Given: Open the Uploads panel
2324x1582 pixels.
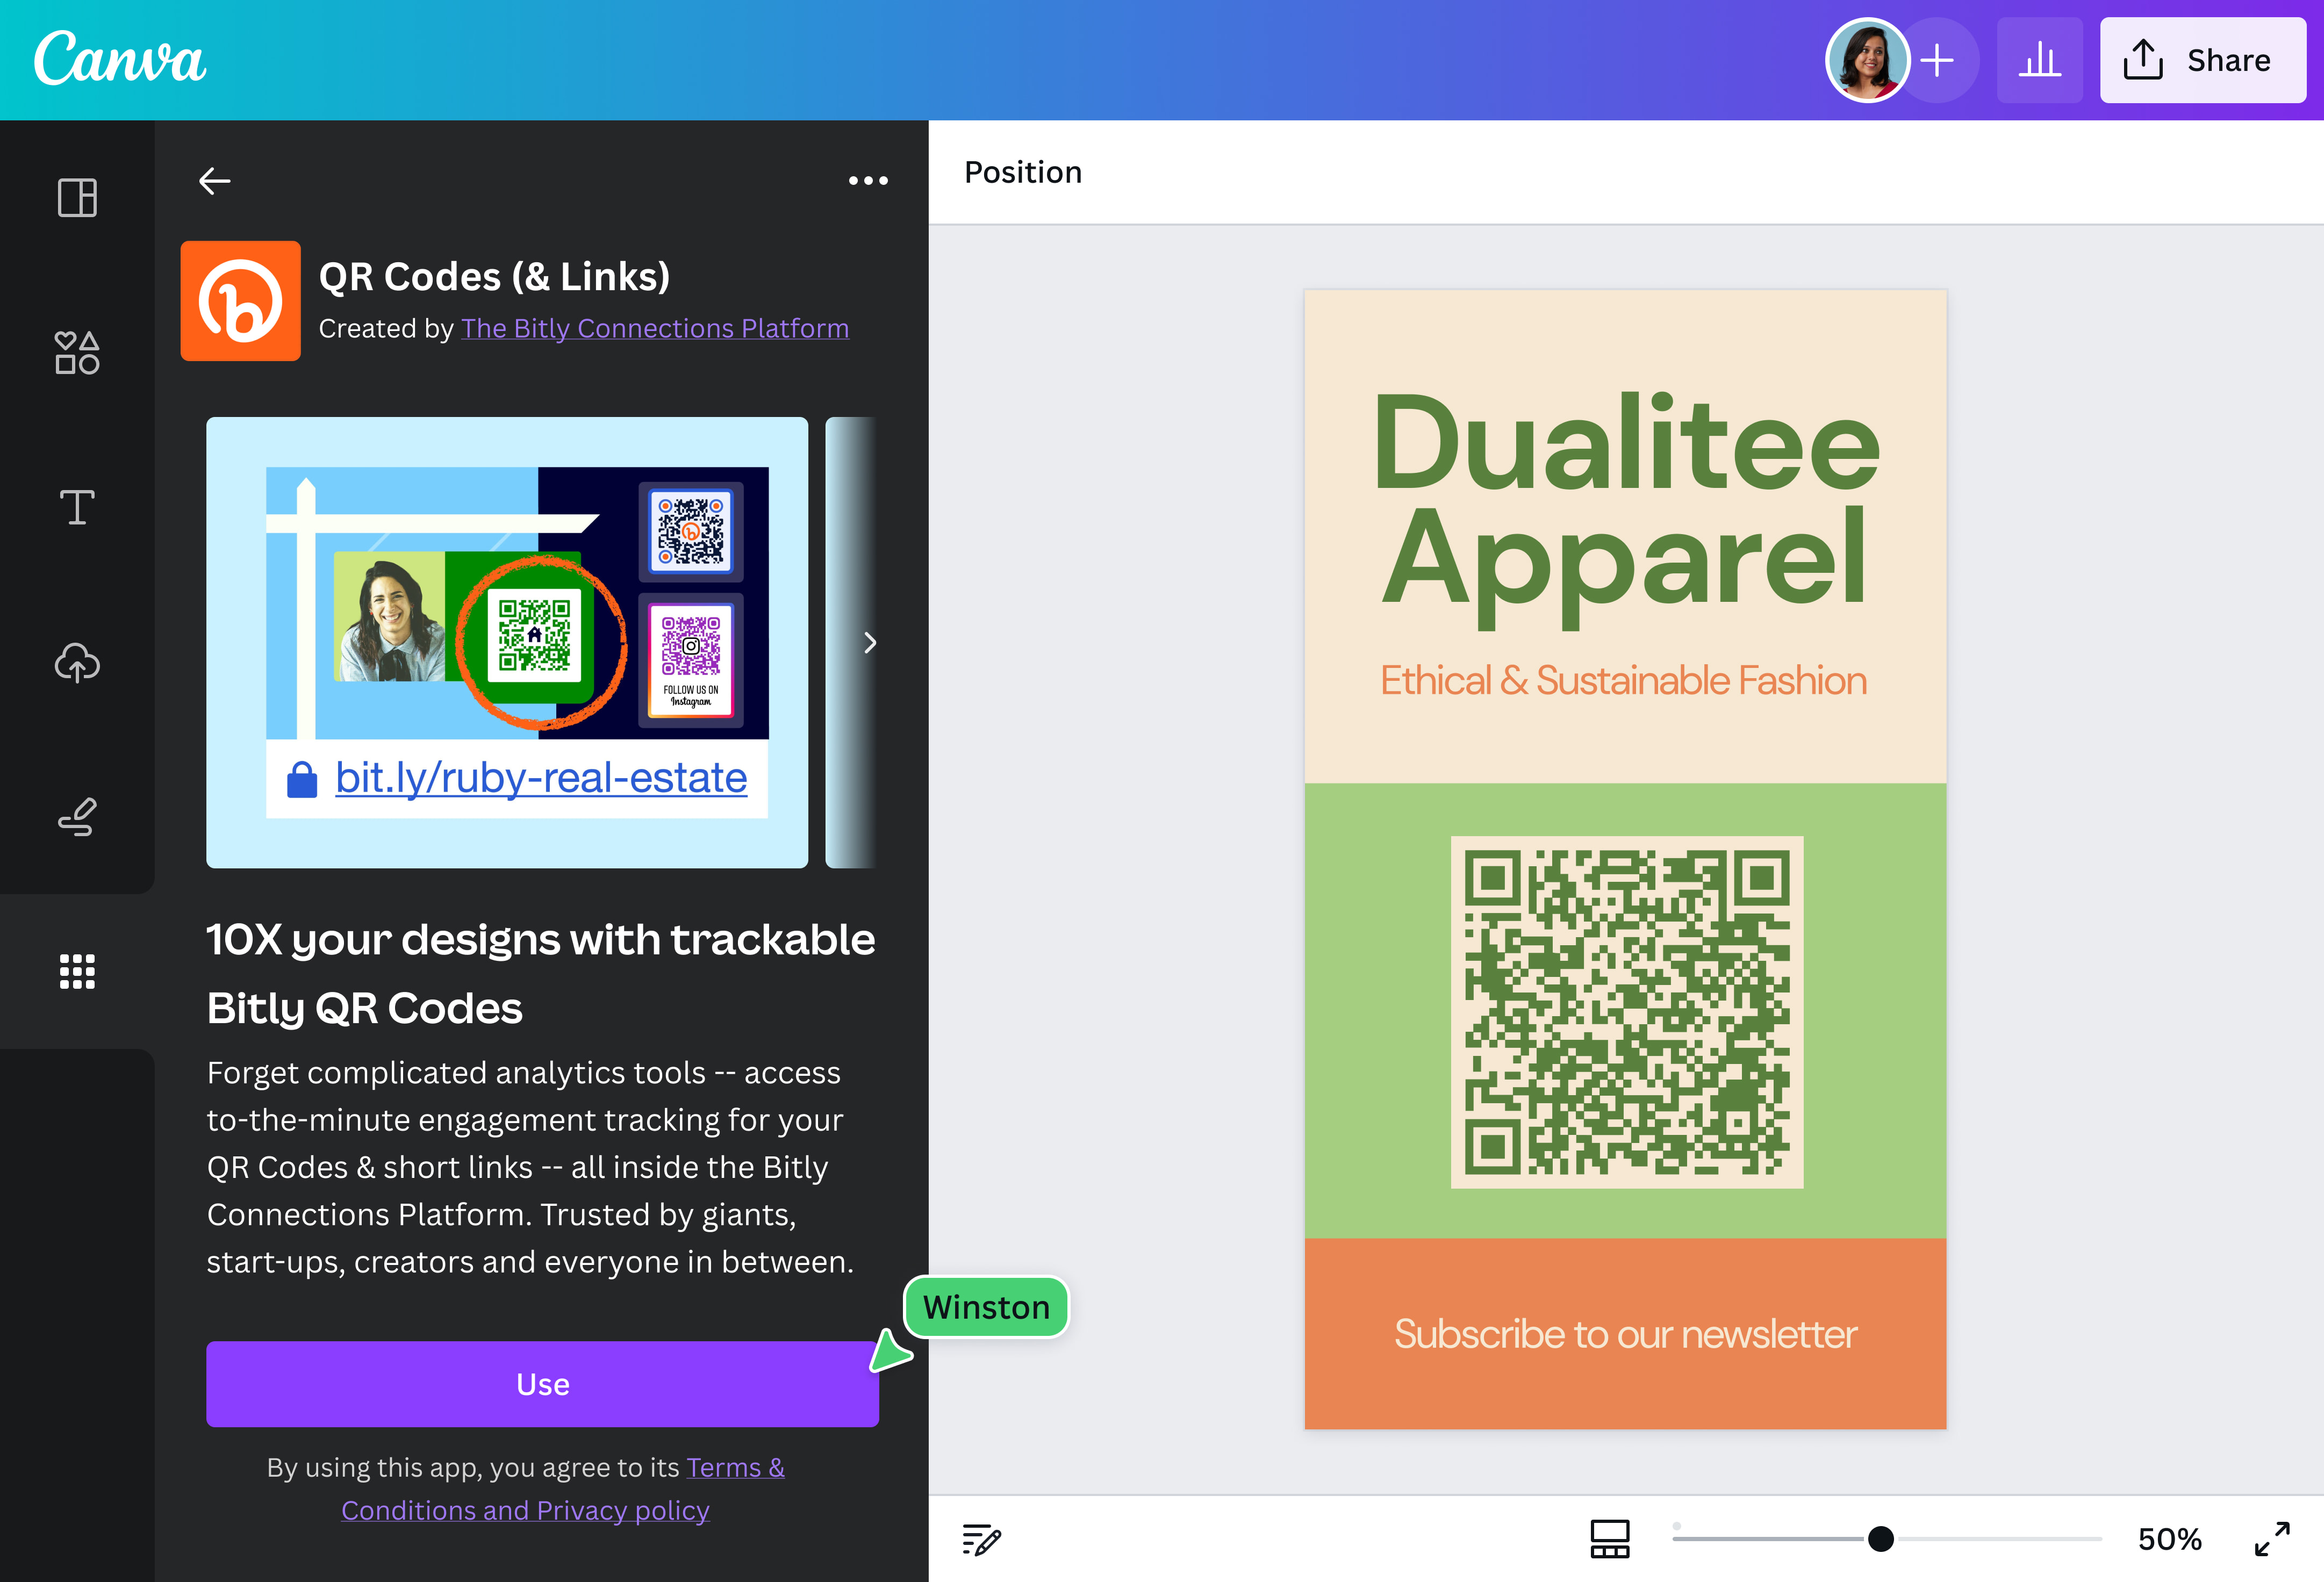Looking at the screenshot, I should [77, 663].
